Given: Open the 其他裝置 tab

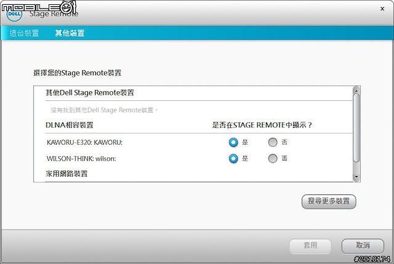Looking at the screenshot, I should [x=70, y=33].
